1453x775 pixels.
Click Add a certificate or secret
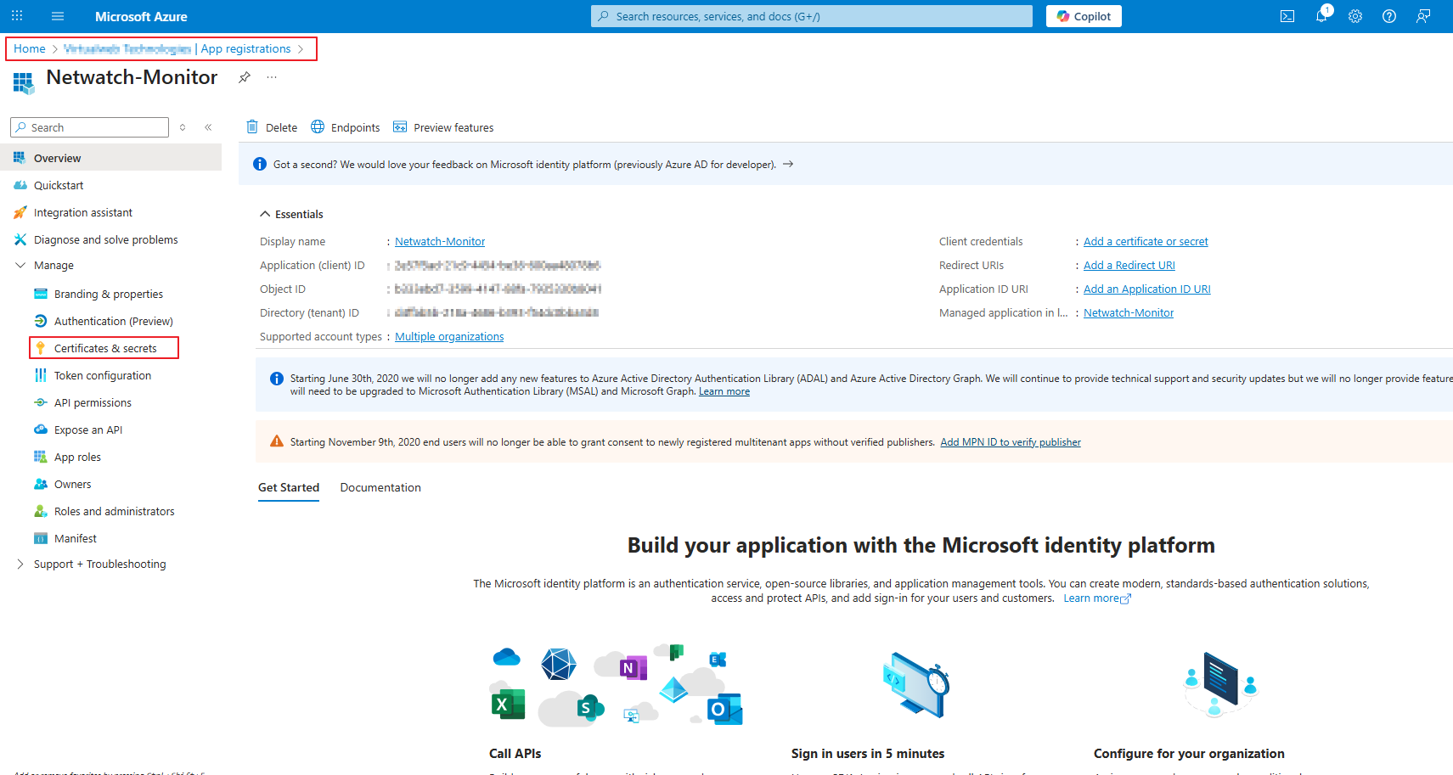click(1146, 242)
